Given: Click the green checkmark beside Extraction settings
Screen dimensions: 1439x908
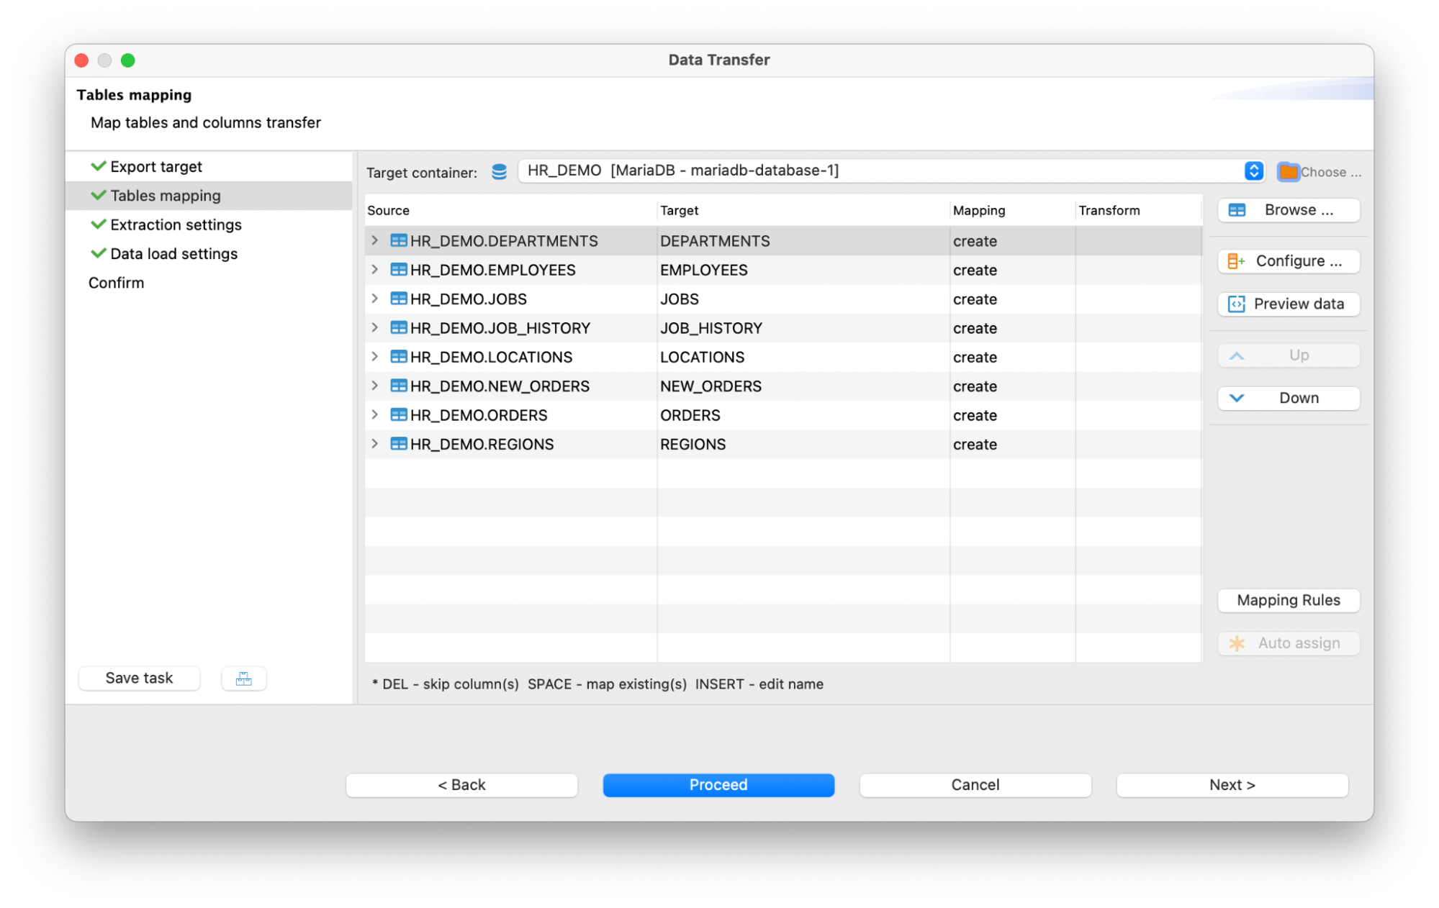Looking at the screenshot, I should [x=99, y=224].
